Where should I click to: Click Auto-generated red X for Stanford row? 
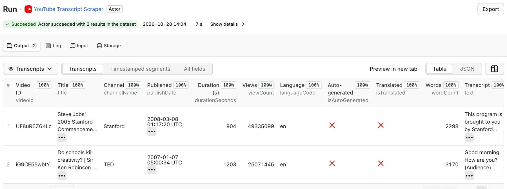click(332, 125)
